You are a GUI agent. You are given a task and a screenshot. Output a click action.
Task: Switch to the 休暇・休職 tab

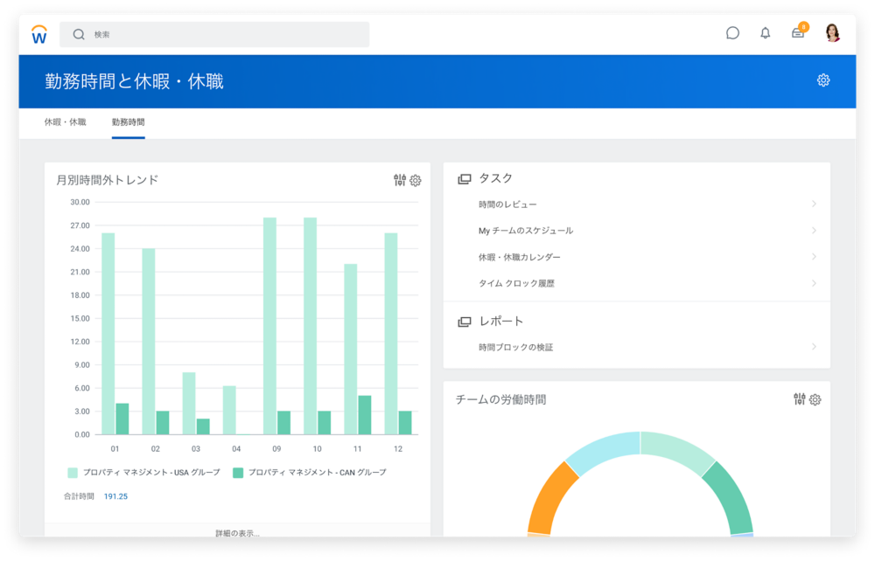coord(66,122)
